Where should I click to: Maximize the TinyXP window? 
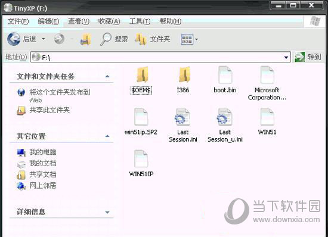click(x=293, y=5)
